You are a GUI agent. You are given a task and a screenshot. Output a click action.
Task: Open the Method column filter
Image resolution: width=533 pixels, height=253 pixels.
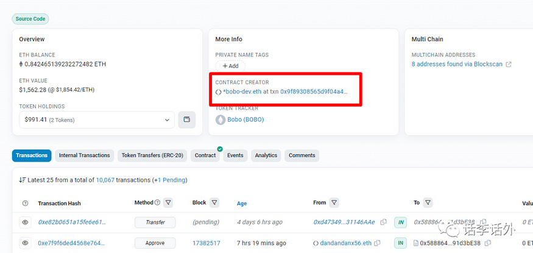coord(168,202)
